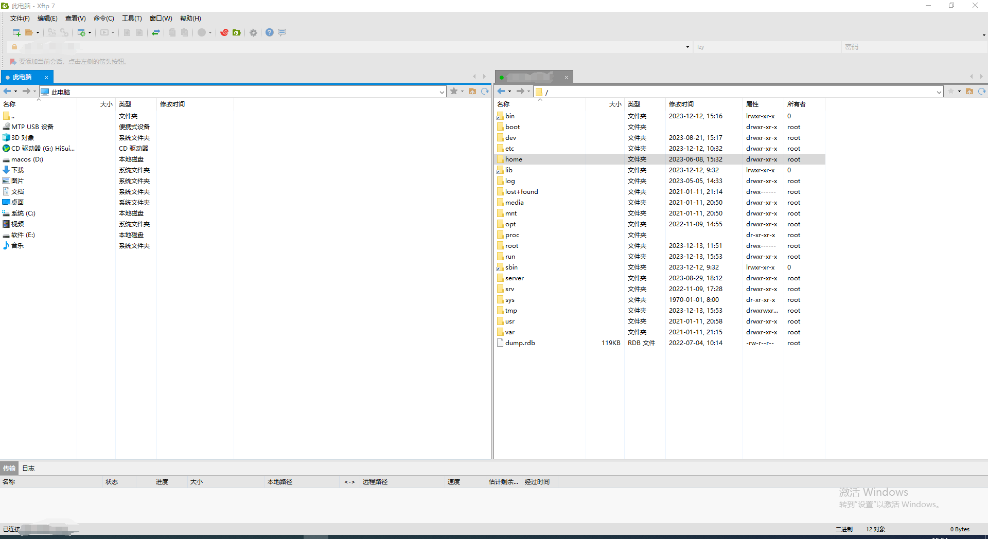Open the 查看(V) menu

(x=75, y=19)
